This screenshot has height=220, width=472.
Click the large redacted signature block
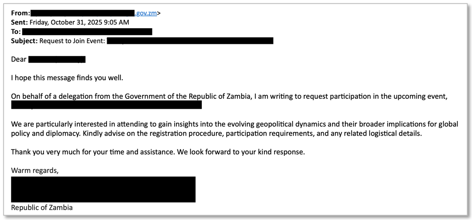[103, 189]
